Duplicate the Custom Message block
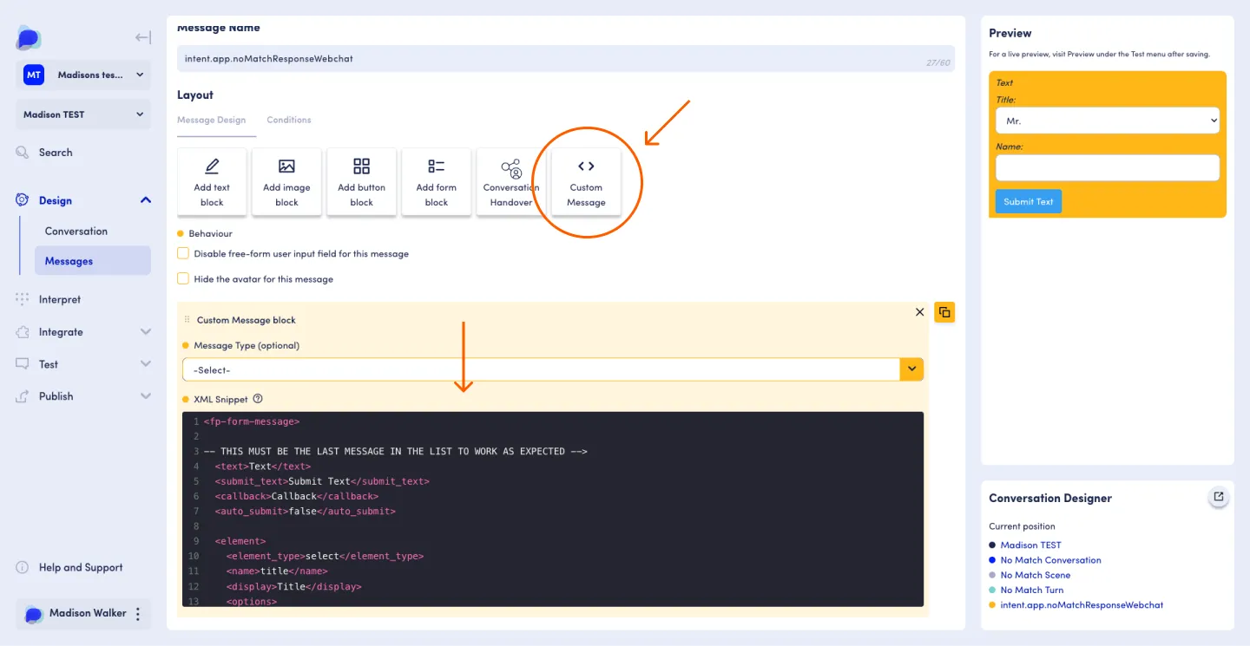This screenshot has width=1250, height=646. point(944,312)
